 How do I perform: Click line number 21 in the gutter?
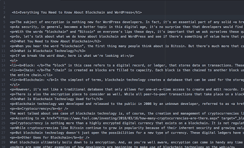(3, 104)
